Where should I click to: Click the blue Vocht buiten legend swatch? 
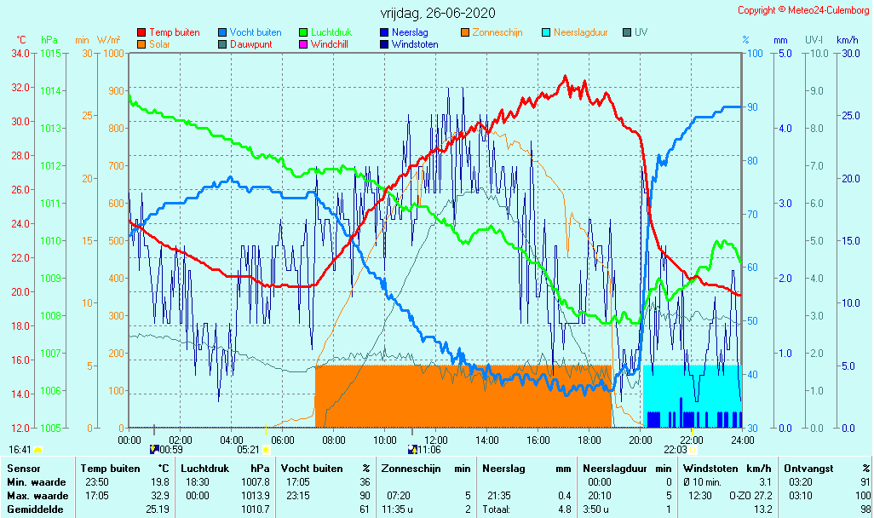click(x=222, y=33)
